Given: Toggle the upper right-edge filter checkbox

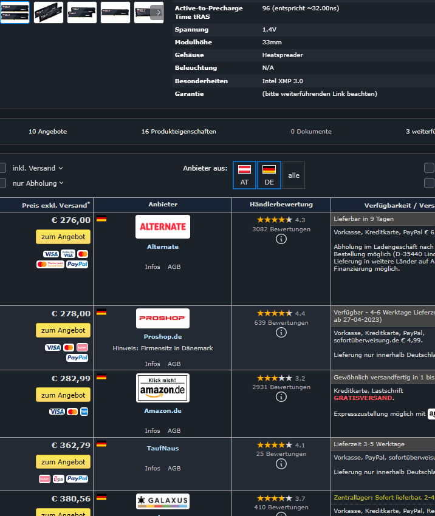Looking at the screenshot, I should pyautogui.click(x=429, y=168).
